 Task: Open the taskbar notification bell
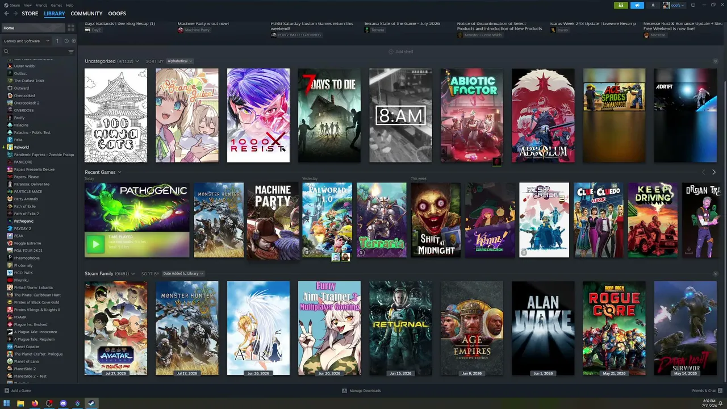coord(720,403)
